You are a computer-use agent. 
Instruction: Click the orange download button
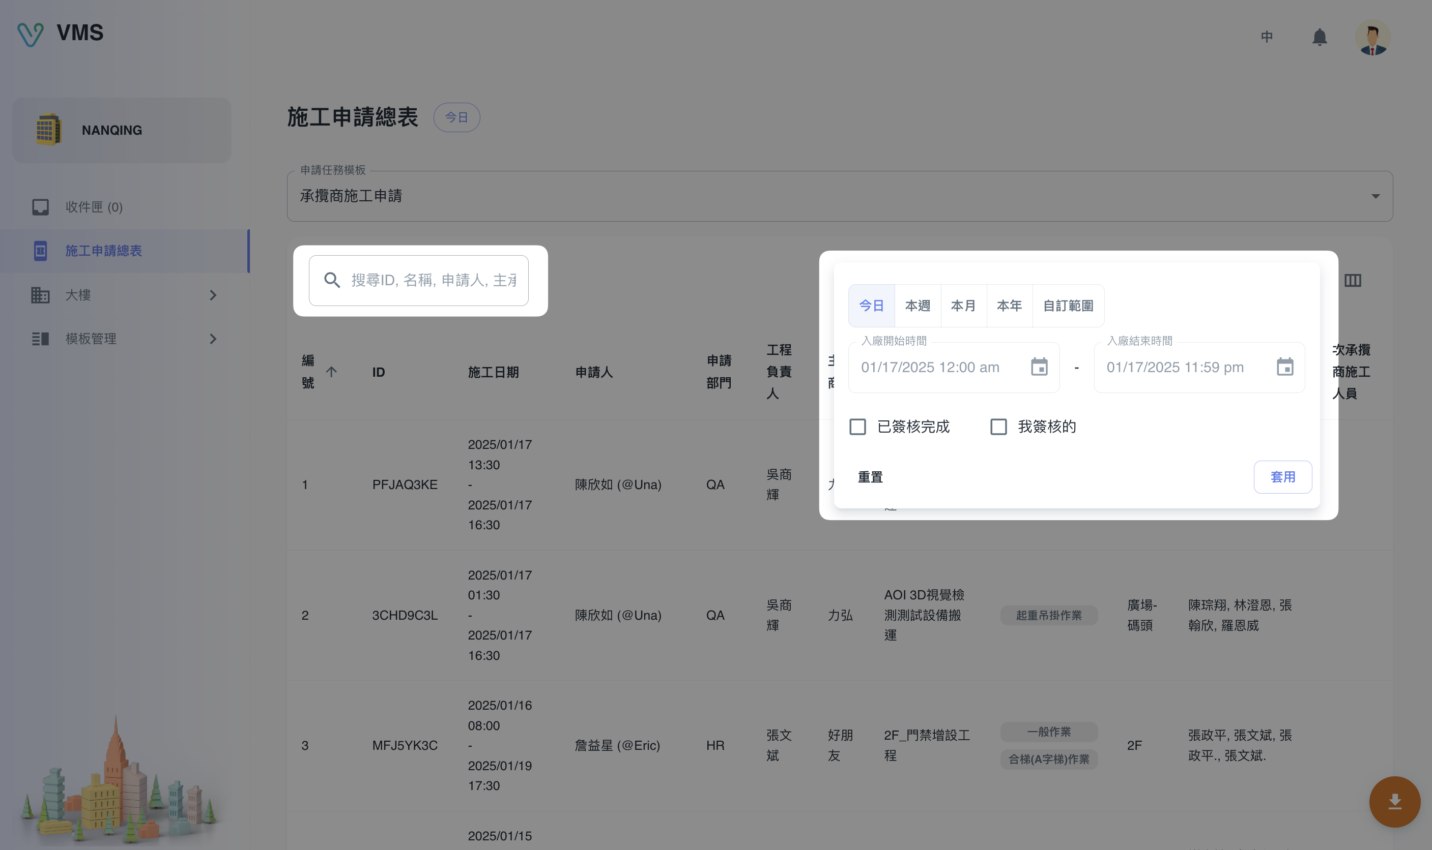1394,801
